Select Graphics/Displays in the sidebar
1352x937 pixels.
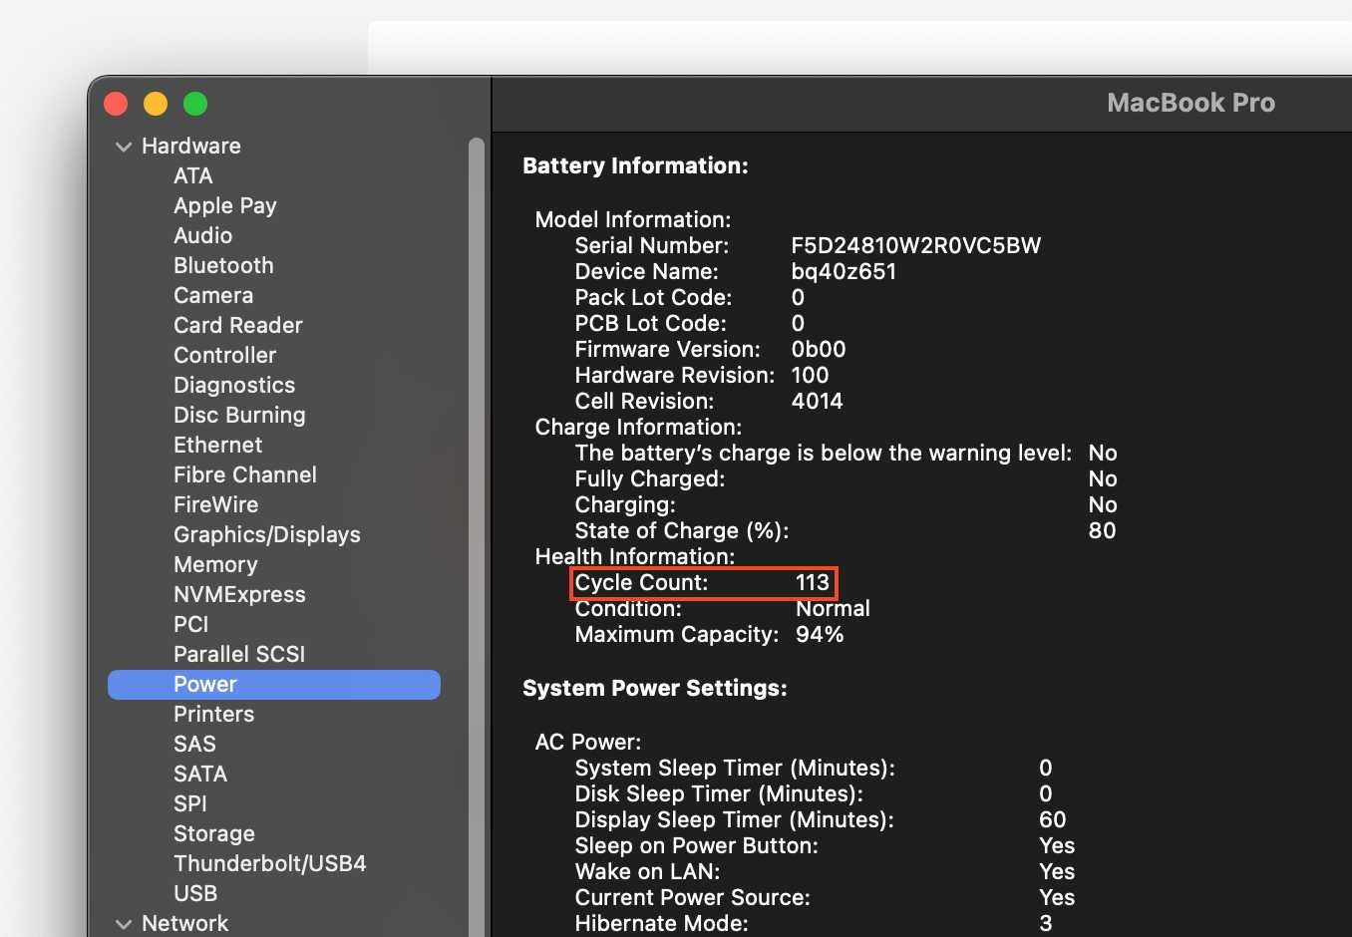(x=267, y=535)
